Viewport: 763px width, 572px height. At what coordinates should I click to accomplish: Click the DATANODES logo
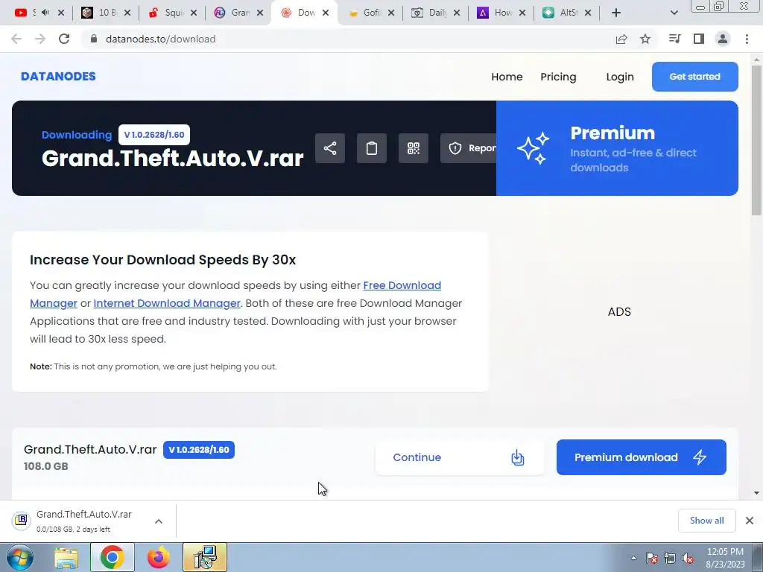(x=58, y=77)
